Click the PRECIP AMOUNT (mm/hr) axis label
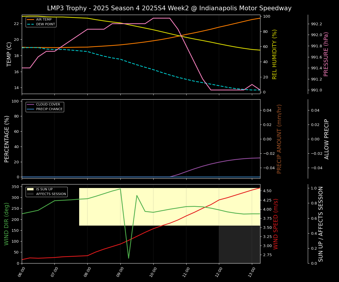Viewport: 339px width, 282px height. click(x=279, y=139)
